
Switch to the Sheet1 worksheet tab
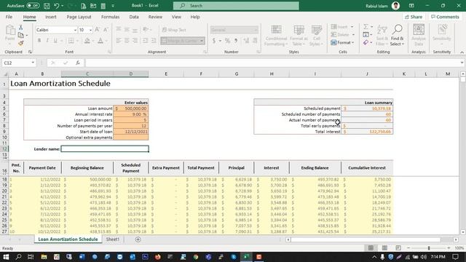112,239
